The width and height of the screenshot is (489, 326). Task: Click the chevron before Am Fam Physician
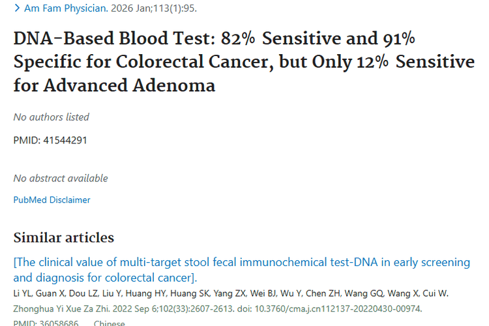click(x=17, y=8)
